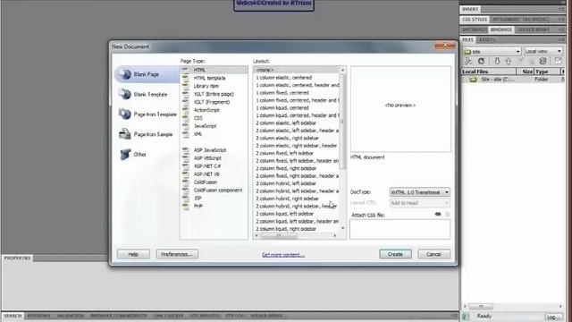Open the site selector dropdown in Files panel

[x=492, y=52]
